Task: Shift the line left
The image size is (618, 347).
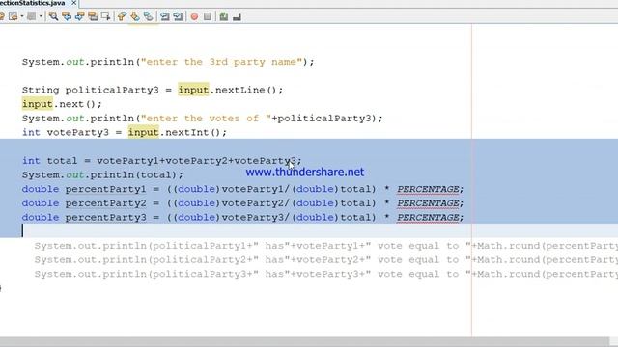Action: 164,16
